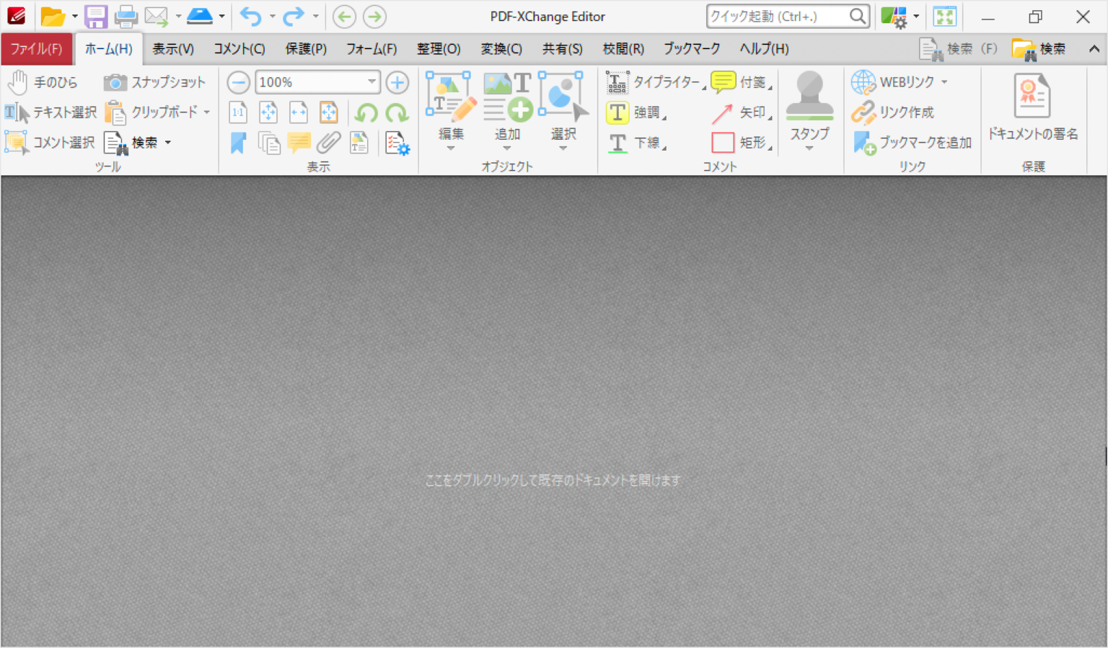Toggle the Underline (下線) tool
1108x648 pixels.
pos(635,143)
